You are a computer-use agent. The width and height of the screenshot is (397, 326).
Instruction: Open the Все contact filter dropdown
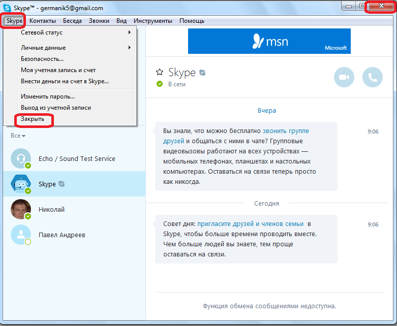pos(18,136)
